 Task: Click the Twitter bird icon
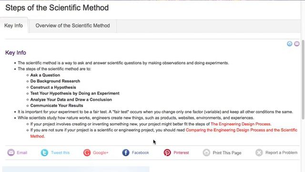click(44, 152)
